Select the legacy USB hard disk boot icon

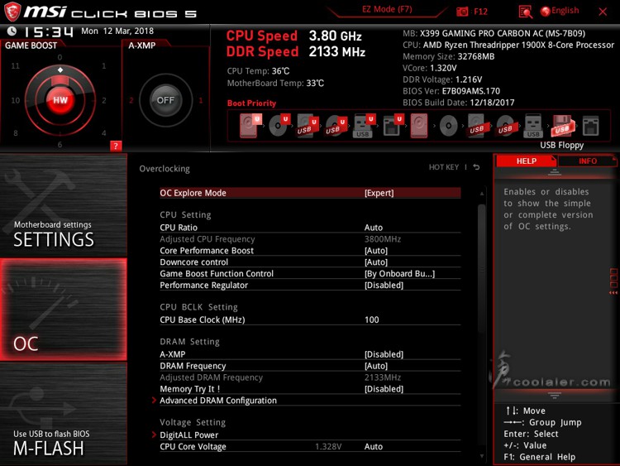click(x=477, y=126)
